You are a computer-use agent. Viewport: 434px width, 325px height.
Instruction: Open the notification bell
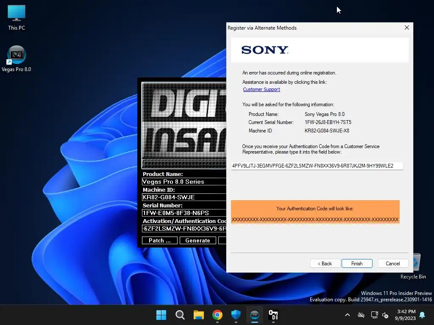[423, 315]
